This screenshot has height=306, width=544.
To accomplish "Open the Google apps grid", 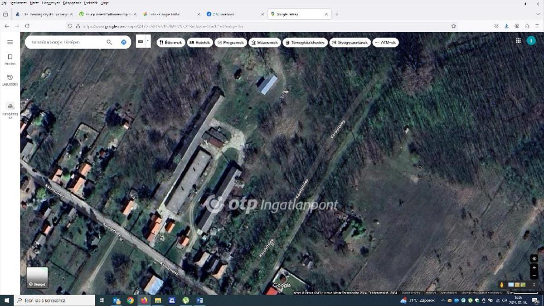I will 518,41.
